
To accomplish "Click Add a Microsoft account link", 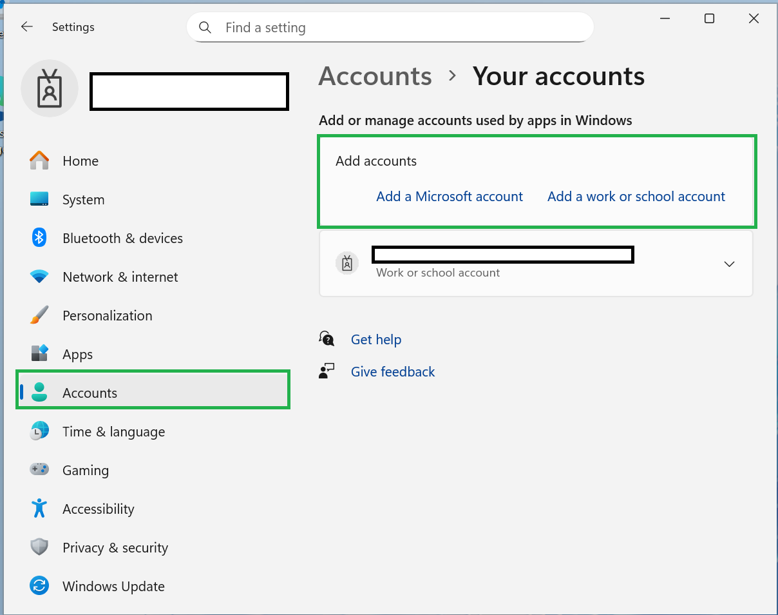I will [x=450, y=197].
